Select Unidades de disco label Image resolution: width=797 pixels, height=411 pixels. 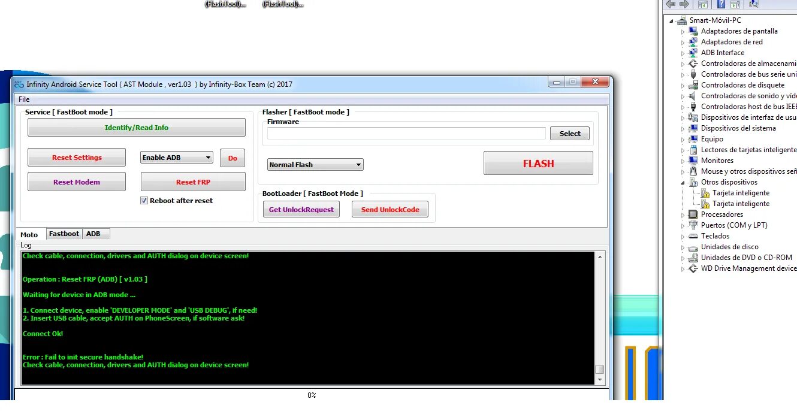pos(729,247)
